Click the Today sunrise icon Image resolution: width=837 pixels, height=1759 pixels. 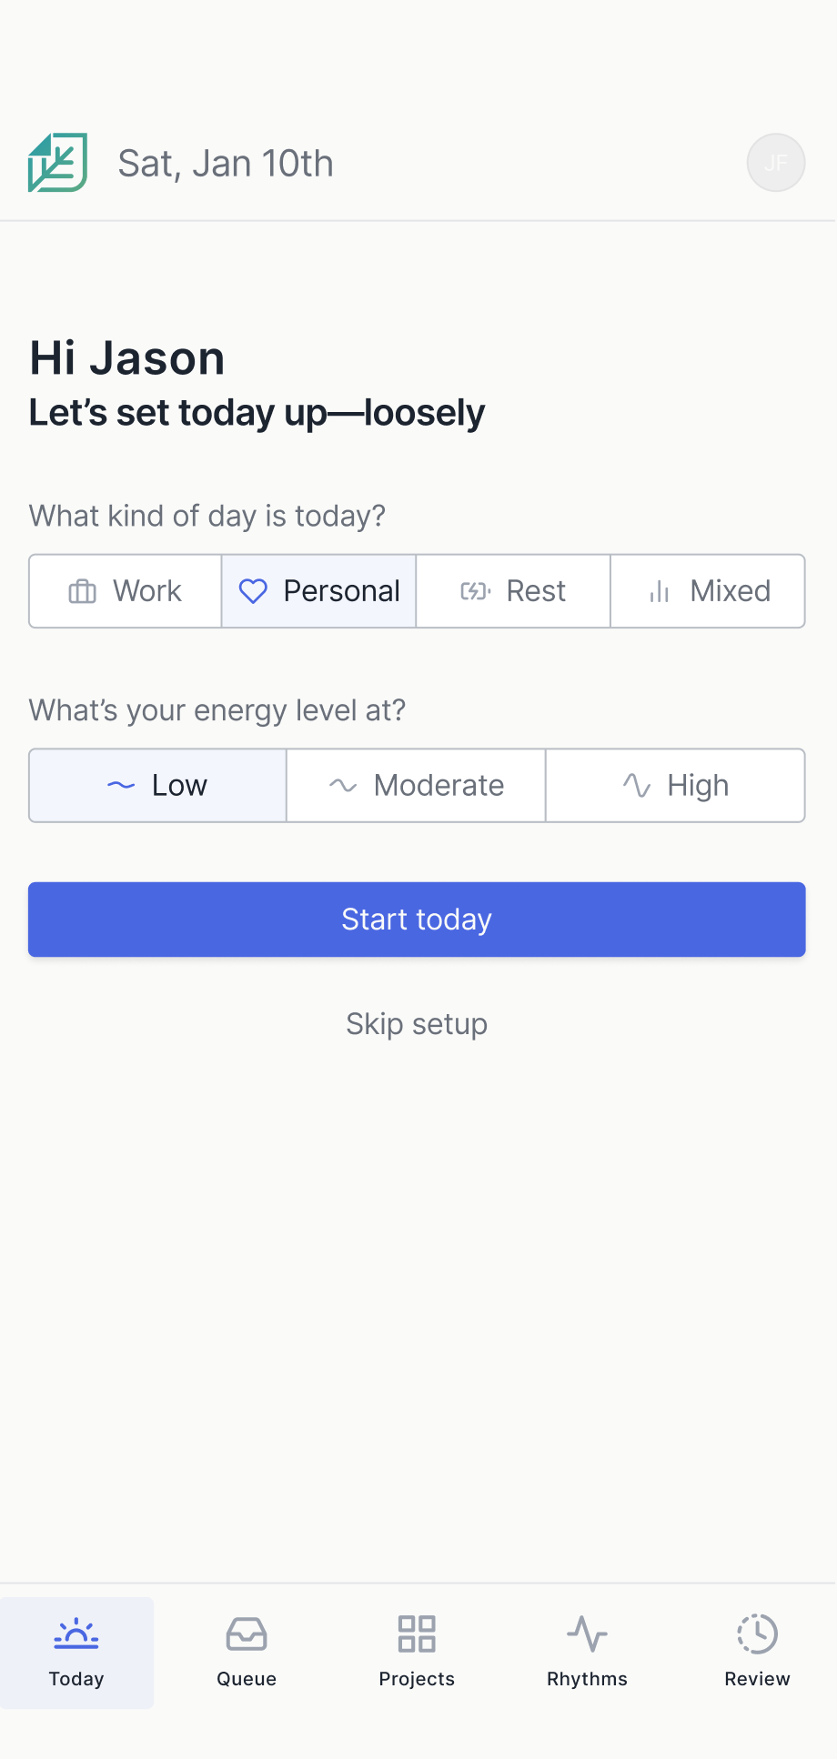click(x=76, y=1633)
